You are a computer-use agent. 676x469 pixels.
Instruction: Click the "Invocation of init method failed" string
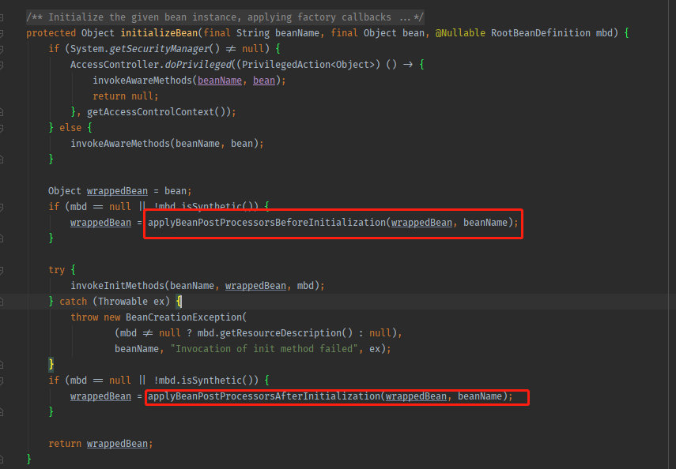pos(264,349)
